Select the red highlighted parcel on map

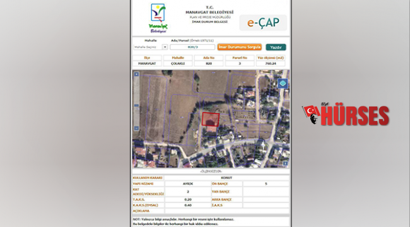[x=211, y=120]
